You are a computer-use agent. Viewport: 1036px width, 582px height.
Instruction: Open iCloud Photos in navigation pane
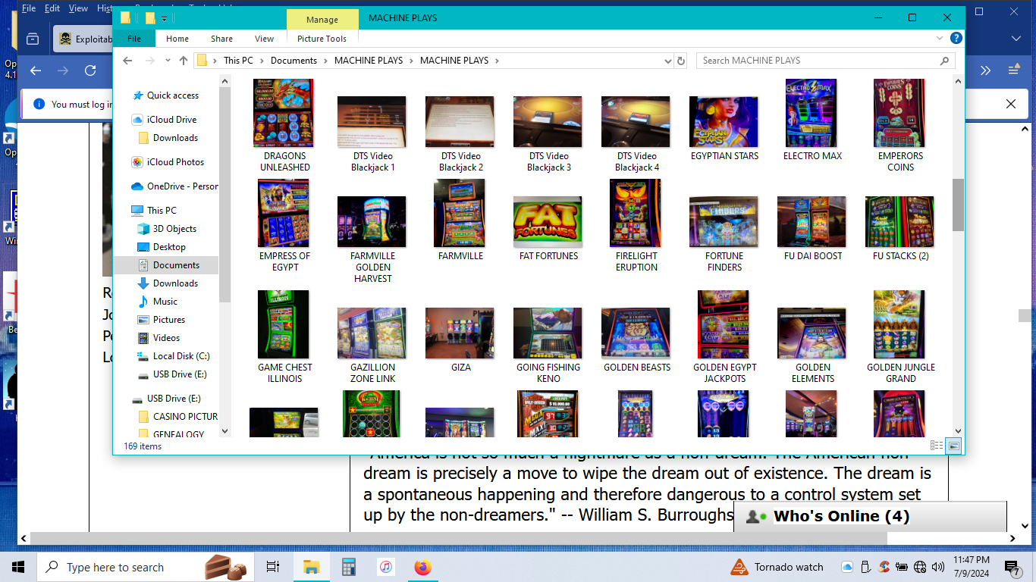coord(175,162)
